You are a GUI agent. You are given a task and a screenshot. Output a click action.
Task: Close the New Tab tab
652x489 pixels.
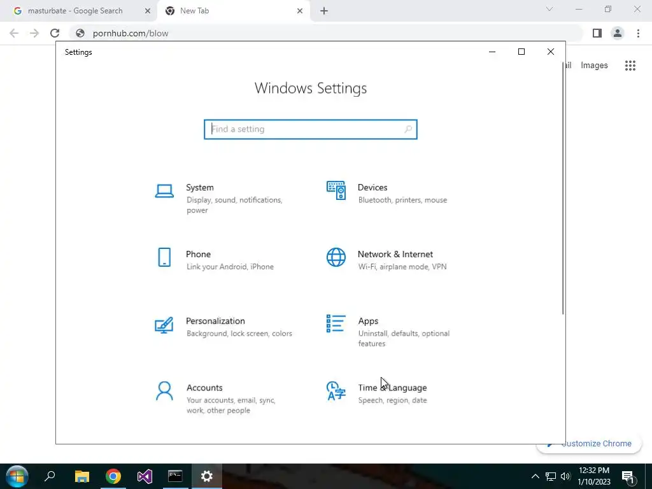300,11
